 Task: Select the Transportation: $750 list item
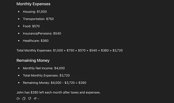coord(38,19)
